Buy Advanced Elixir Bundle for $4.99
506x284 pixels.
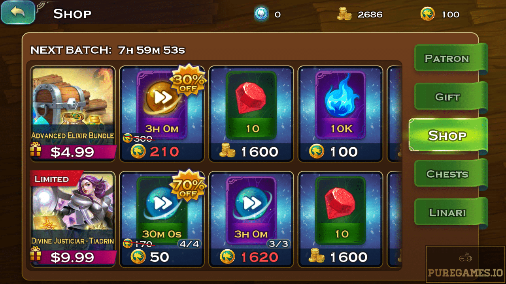tap(73, 152)
